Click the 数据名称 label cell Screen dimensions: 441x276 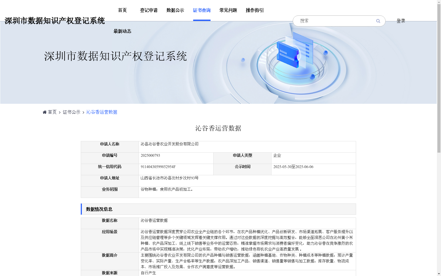coord(110,223)
